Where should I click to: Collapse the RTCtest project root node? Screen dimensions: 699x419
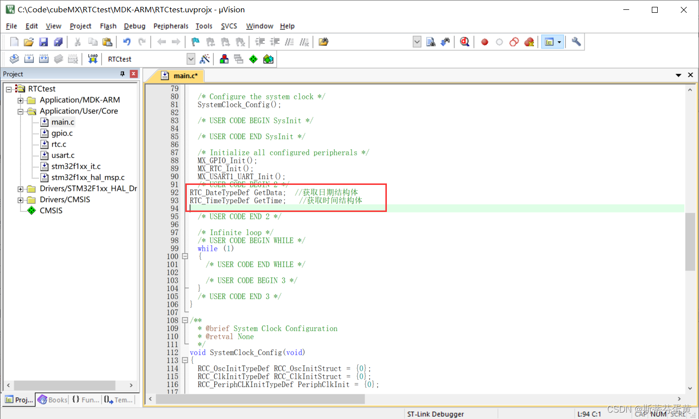point(9,89)
